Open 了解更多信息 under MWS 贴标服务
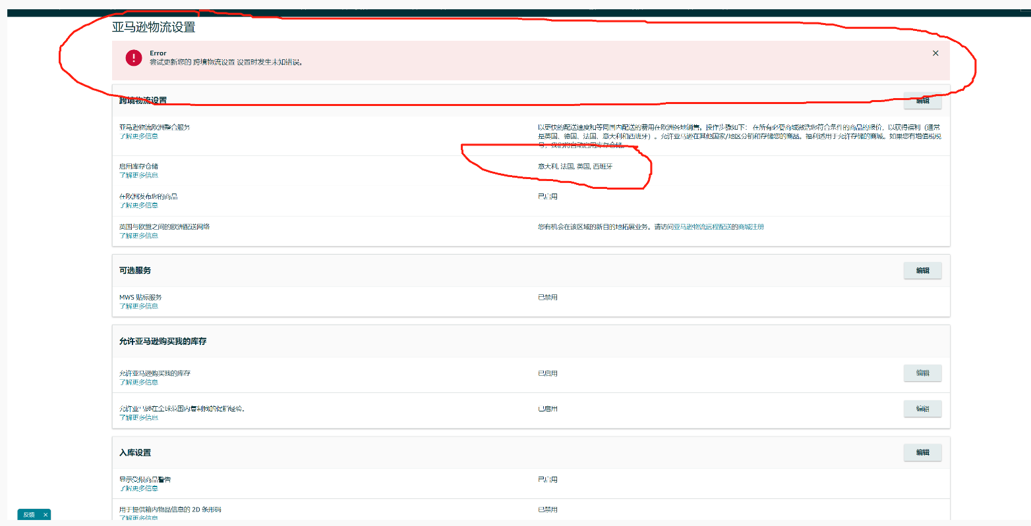Viewport: 1031px width, 526px height. [138, 306]
